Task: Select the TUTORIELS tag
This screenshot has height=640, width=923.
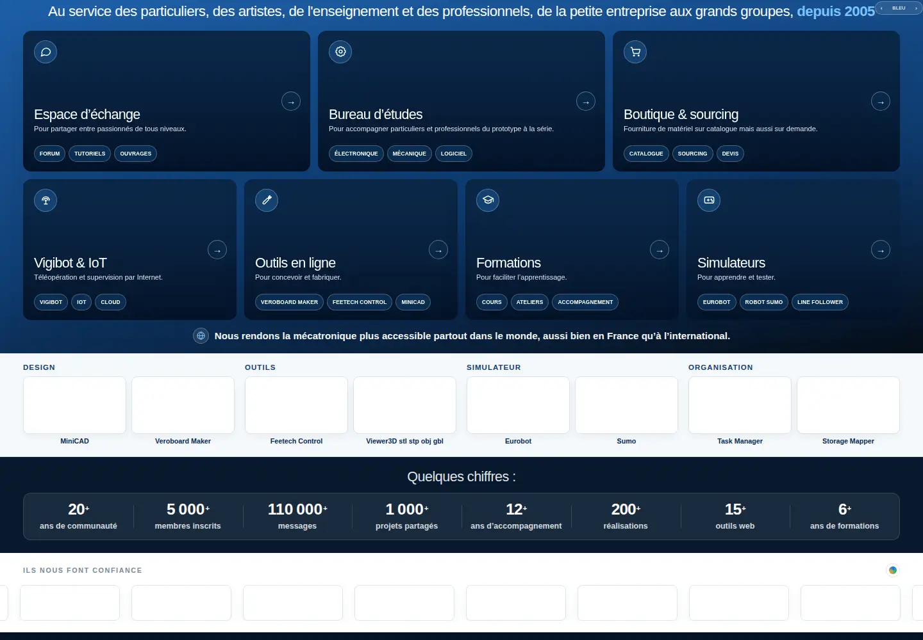Action: [90, 154]
